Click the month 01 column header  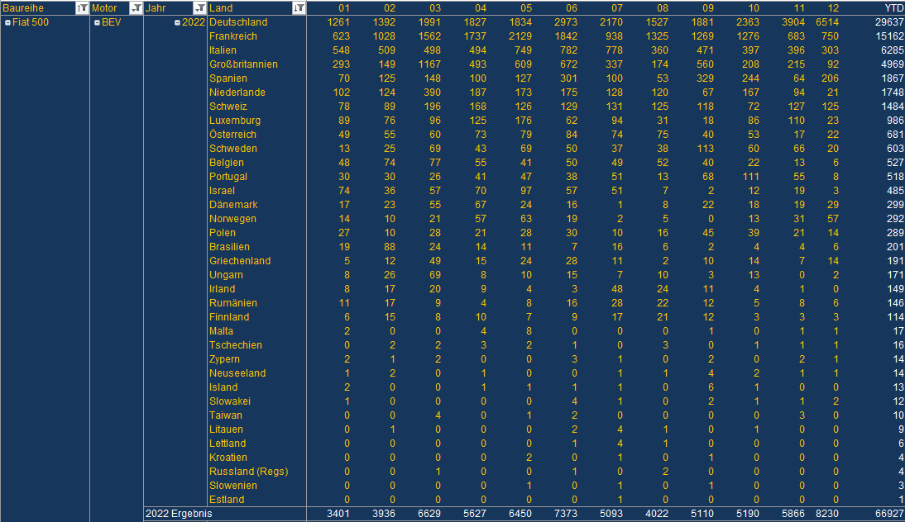(344, 7)
